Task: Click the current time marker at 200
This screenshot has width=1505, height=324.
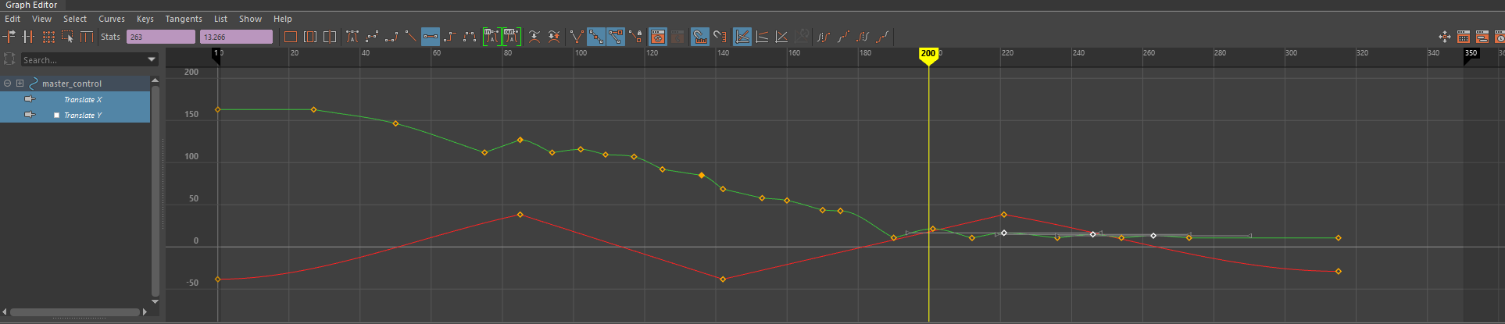Action: 928,55
